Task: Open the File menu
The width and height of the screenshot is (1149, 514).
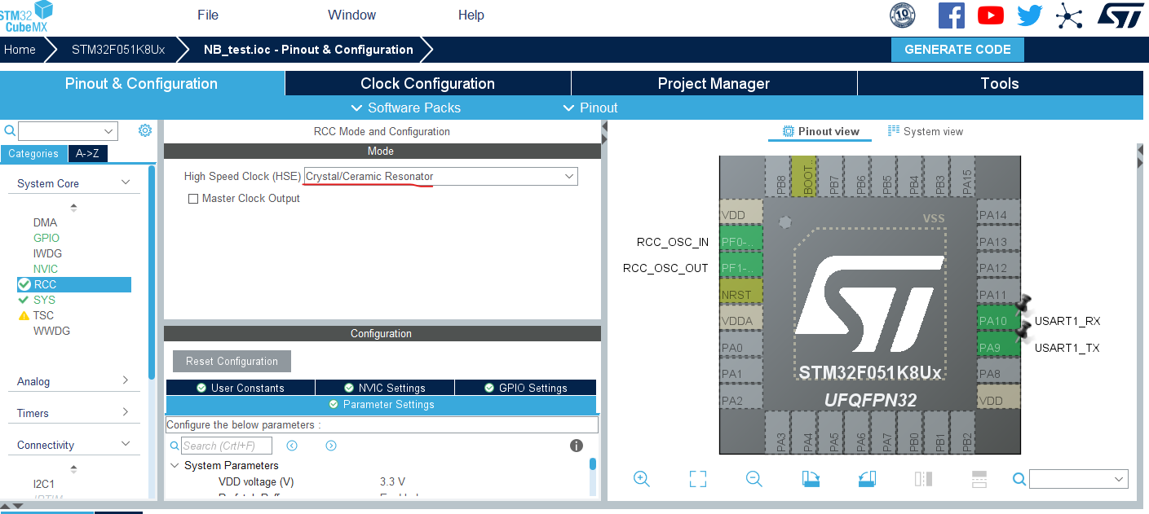Action: point(208,15)
